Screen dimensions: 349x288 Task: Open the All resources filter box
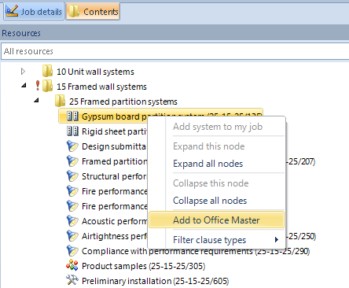point(174,51)
